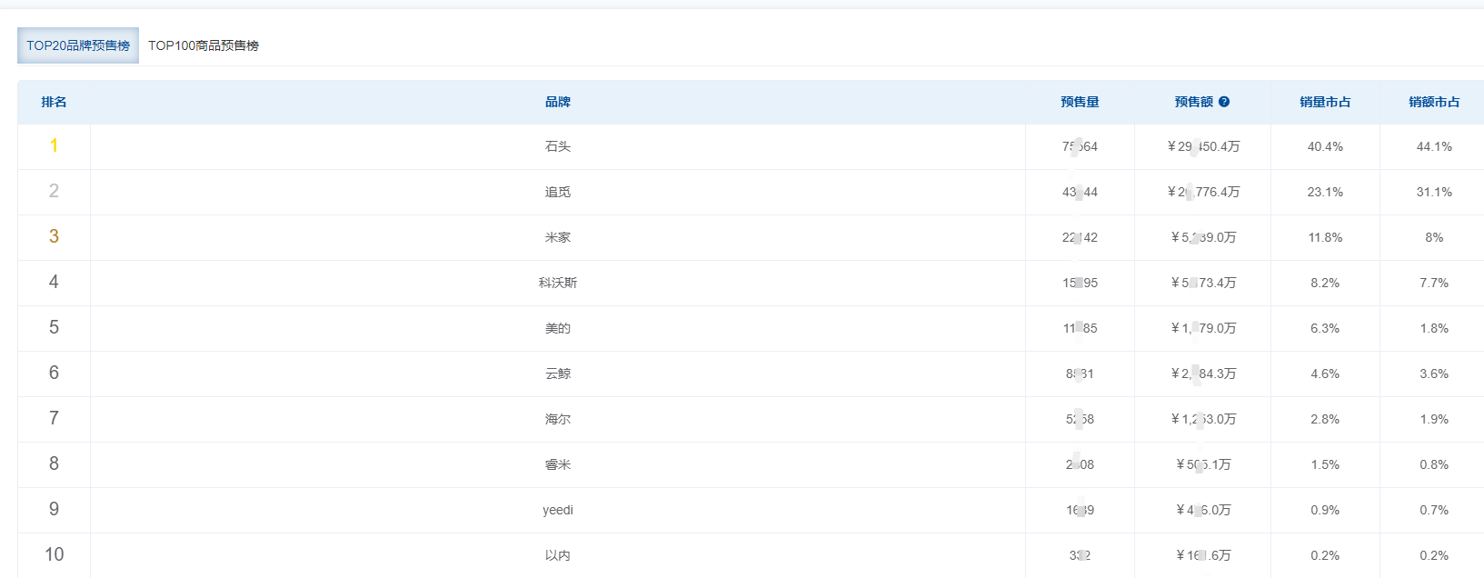Click 40.4% sales volume share for 石头

click(x=1325, y=146)
